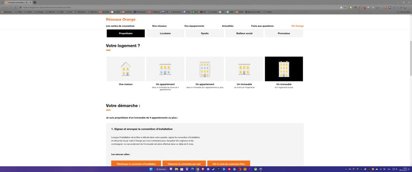The width and height of the screenshot is (412, 172).
Task: Open the Applications bookmarks shortcut
Action: [7, 12]
